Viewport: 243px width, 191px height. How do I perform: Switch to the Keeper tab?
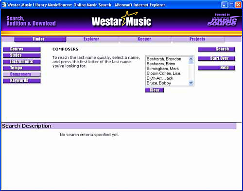click(x=144, y=39)
